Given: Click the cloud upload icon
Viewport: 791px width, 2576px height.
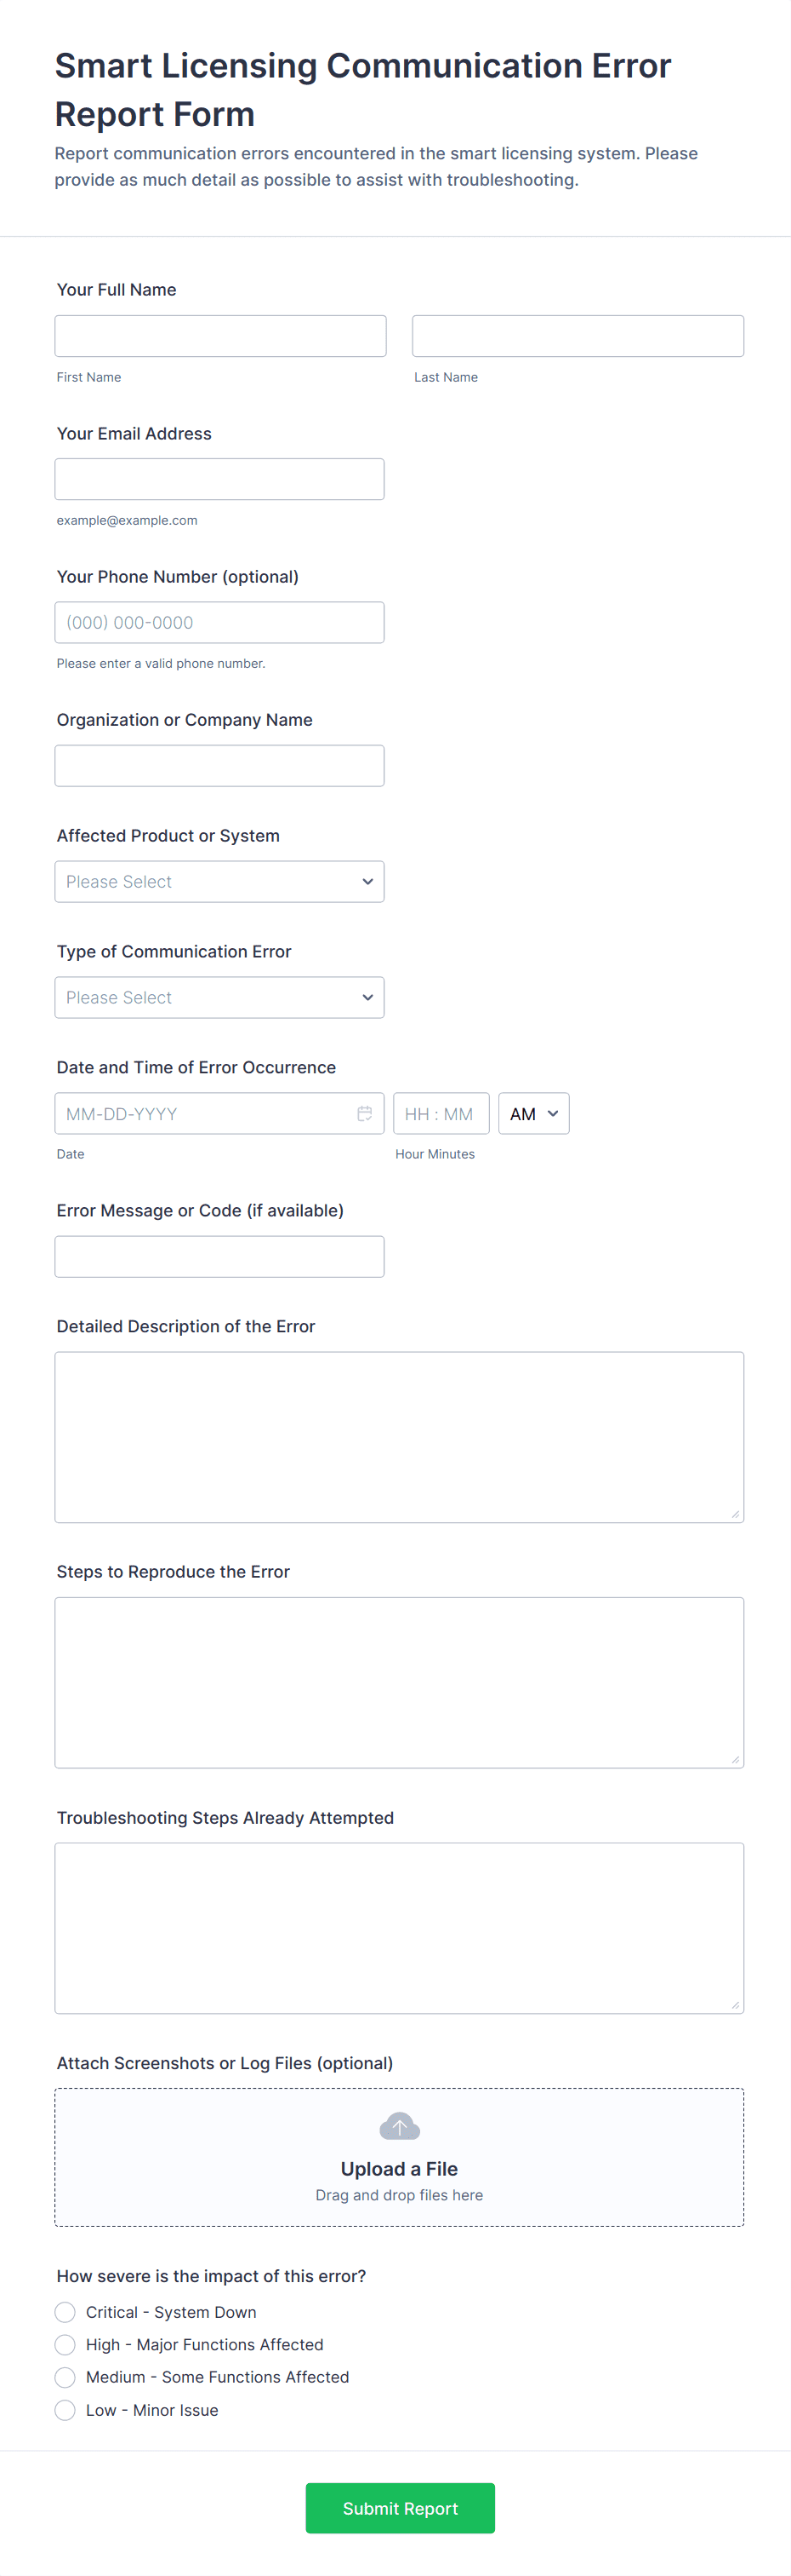Looking at the screenshot, I should pyautogui.click(x=400, y=2126).
